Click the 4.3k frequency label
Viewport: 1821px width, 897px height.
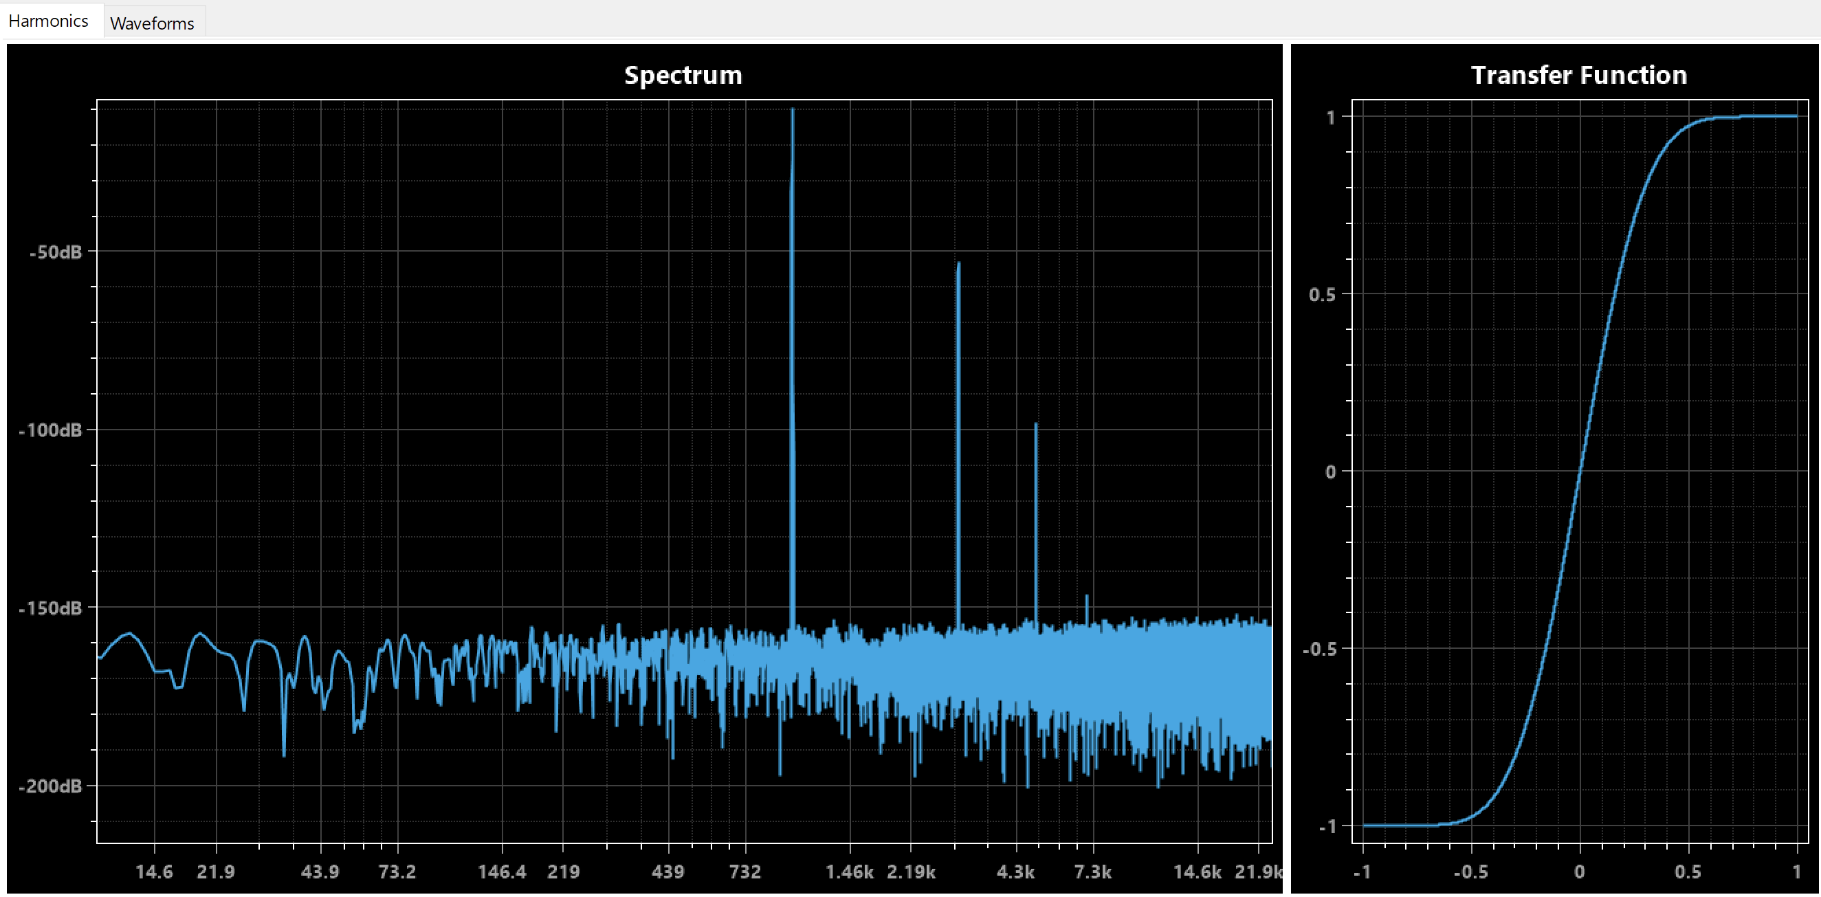pos(1016,872)
